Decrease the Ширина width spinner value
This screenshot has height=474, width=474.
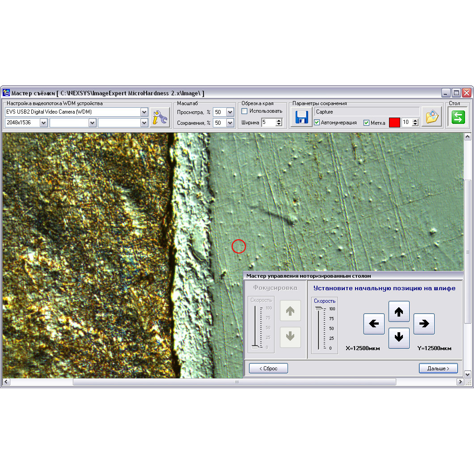tap(279, 124)
